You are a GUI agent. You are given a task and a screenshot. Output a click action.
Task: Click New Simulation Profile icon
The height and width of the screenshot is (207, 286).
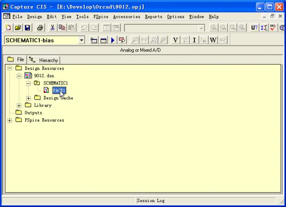click(x=94, y=40)
